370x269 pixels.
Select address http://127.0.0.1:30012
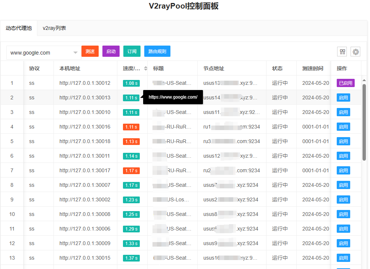point(85,83)
